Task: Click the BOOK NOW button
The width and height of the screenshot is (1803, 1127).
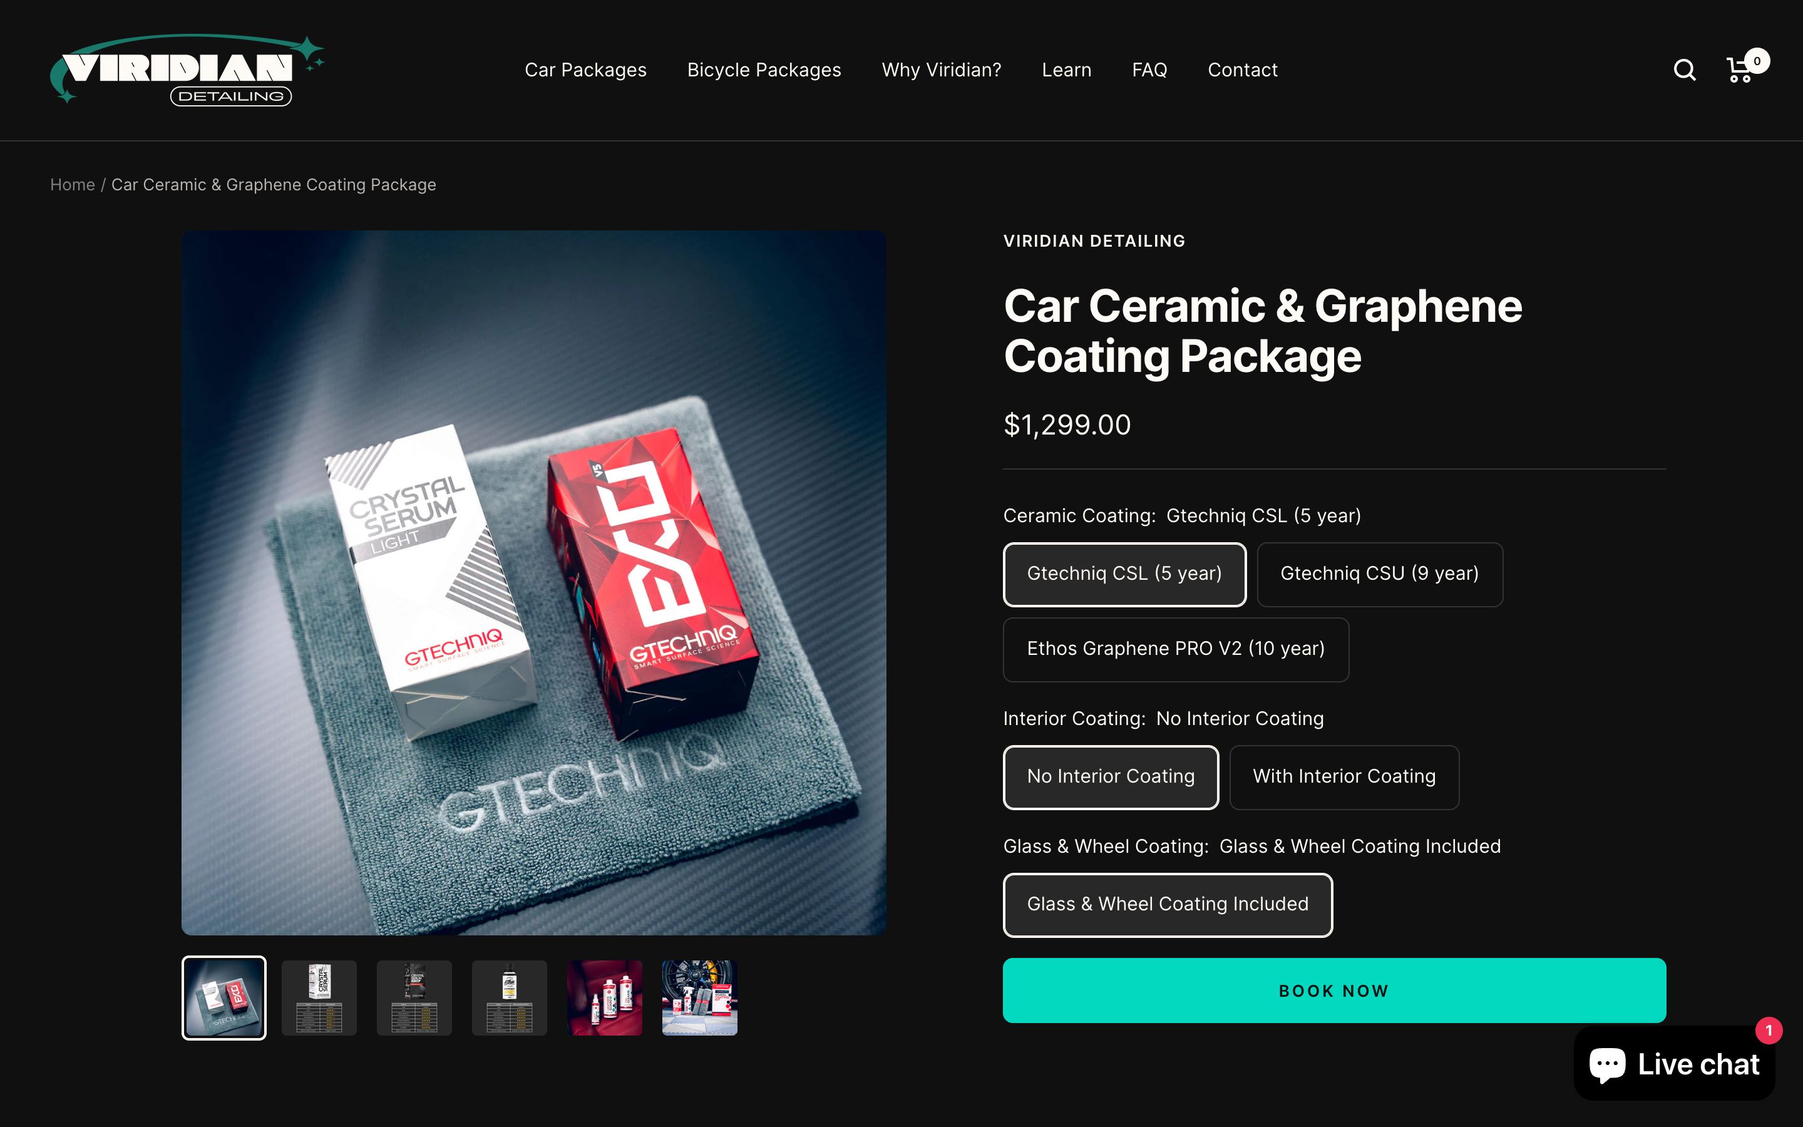Action: click(1333, 991)
